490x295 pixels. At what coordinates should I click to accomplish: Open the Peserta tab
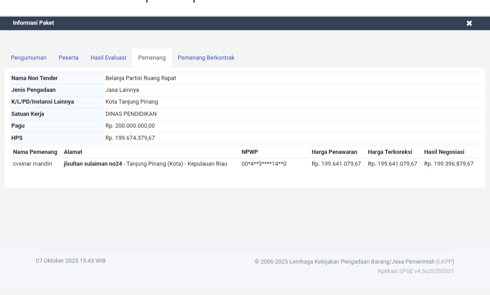click(x=69, y=58)
